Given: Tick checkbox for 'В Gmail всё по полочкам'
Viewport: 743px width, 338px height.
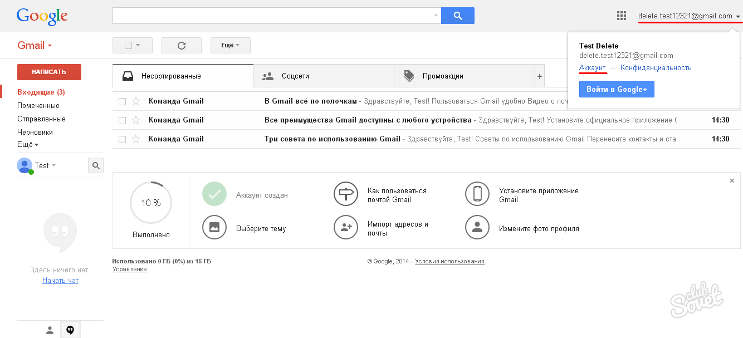Looking at the screenshot, I should 122,101.
